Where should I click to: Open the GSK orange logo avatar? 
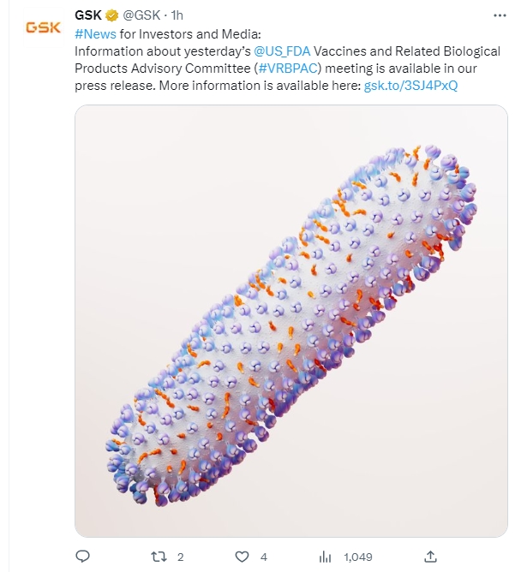click(43, 27)
